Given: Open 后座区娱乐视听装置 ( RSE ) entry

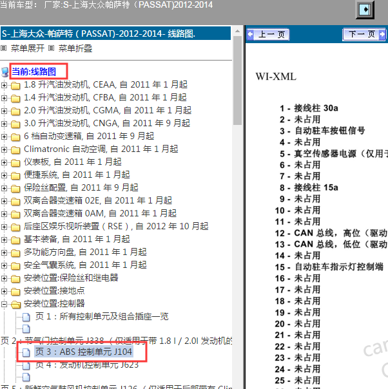Looking at the screenshot, I should tap(116, 226).
